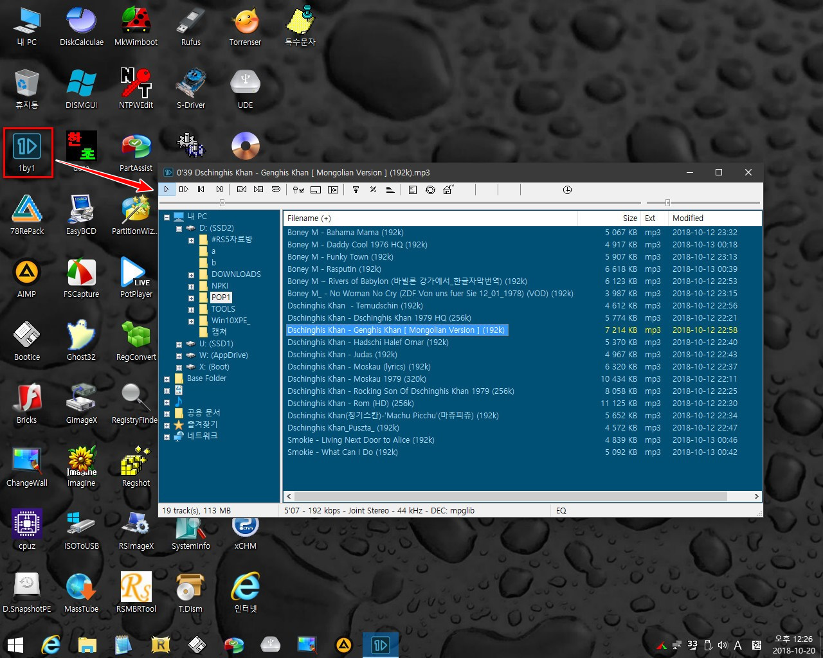Click the filter funnel icon
The height and width of the screenshot is (658, 823).
356,190
